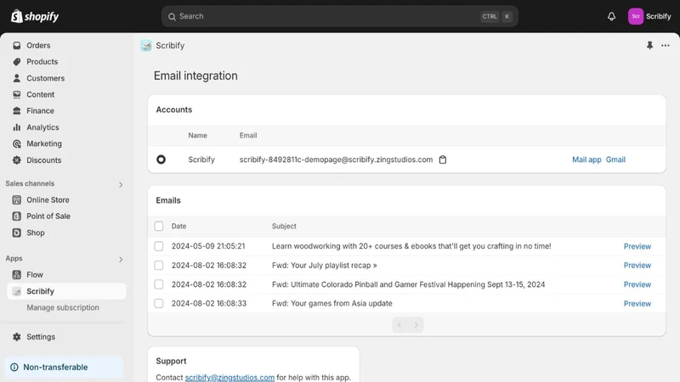Select the Scribify app in sidebar
680x382 pixels.
point(66,291)
